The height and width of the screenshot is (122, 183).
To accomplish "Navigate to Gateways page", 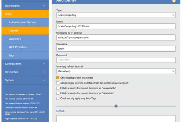I will click(x=25, y=39).
